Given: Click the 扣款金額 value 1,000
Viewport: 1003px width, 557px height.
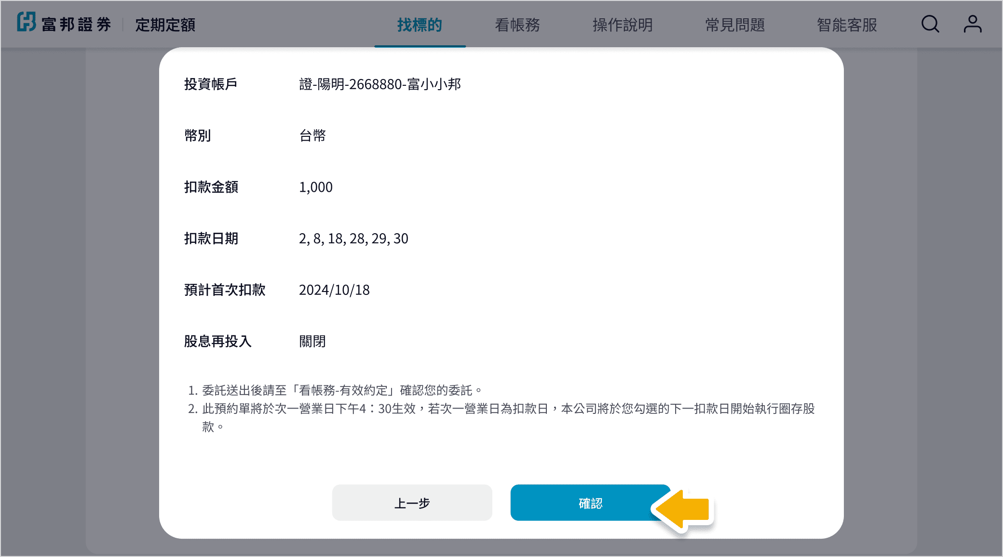Looking at the screenshot, I should point(315,187).
